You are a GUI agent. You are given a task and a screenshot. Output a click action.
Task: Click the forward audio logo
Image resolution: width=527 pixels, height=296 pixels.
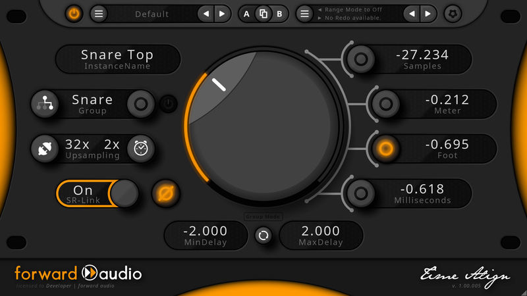tap(78, 273)
